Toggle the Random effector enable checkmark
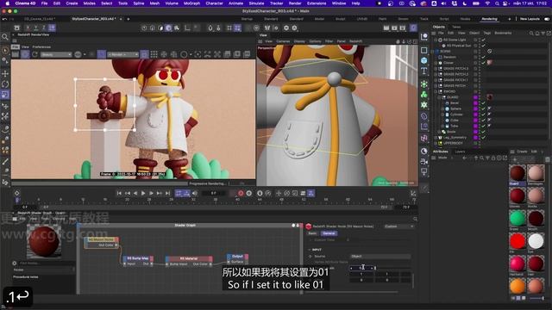This screenshot has width=552, height=310. pos(483,57)
